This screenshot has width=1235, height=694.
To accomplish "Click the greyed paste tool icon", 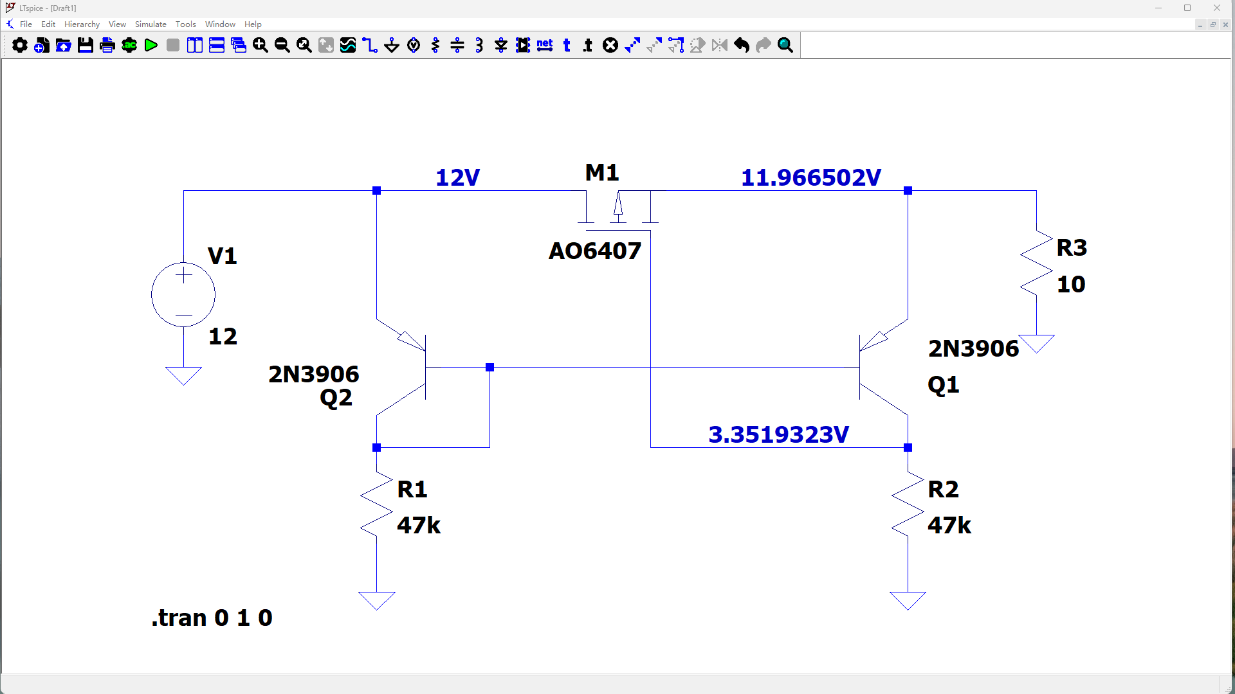I will [x=654, y=45].
